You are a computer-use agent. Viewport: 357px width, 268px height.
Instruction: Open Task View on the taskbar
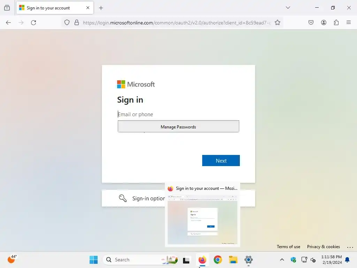[186, 260]
